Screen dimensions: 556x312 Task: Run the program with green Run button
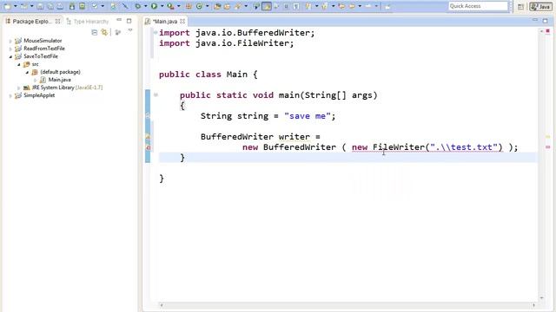154,6
